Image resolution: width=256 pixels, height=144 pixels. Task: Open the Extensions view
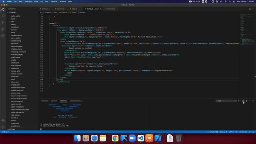(x=3, y=36)
